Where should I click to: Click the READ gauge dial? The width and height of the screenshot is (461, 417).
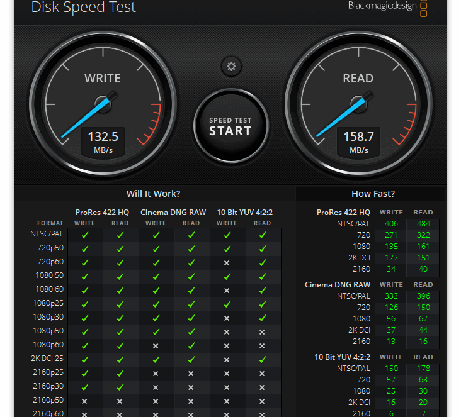pyautogui.click(x=359, y=104)
